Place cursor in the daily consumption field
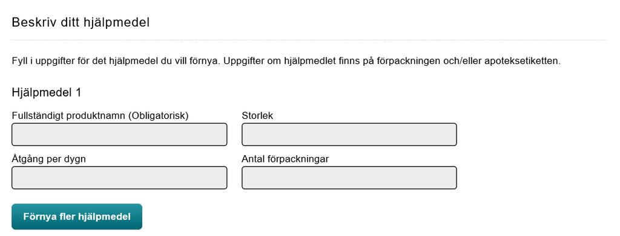 click(x=119, y=177)
